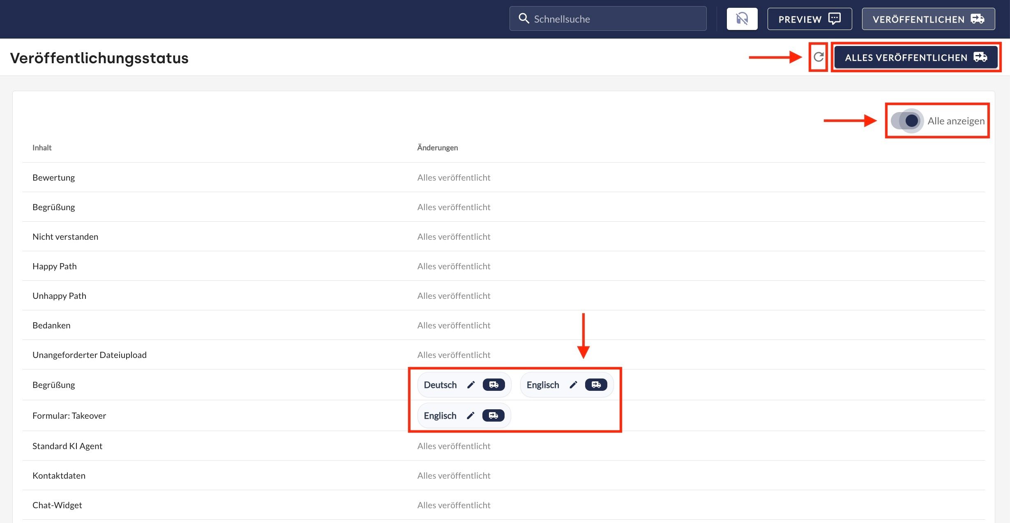
Task: Publish Englisch changes in Begrüßung row
Action: point(596,385)
